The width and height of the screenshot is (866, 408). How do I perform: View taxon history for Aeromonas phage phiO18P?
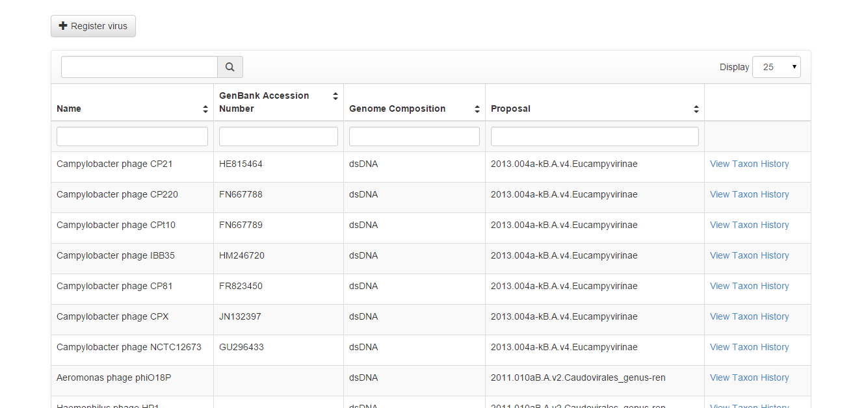coord(749,378)
